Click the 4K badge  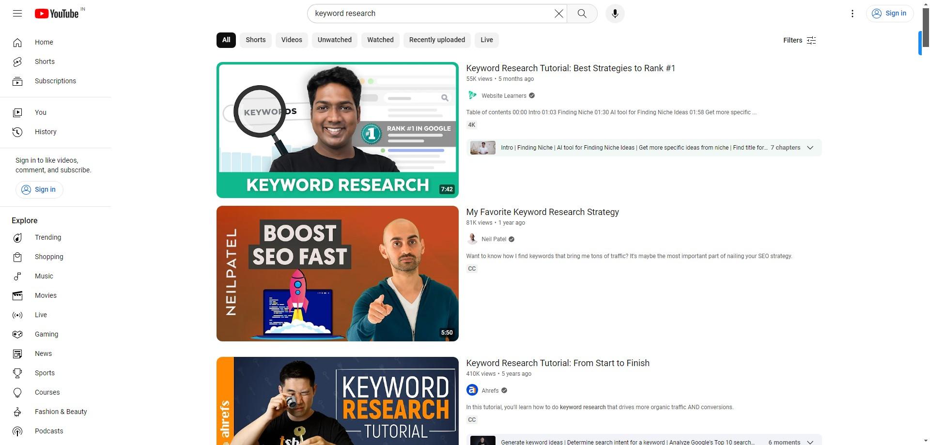472,125
